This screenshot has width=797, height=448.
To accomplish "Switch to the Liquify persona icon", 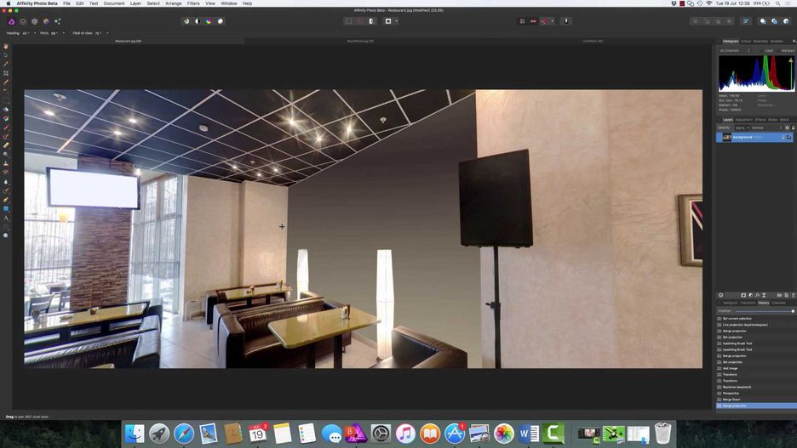I will tap(23, 21).
